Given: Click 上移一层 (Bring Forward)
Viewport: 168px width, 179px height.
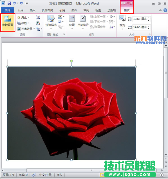Looking at the screenshot, I should [x=99, y=17].
